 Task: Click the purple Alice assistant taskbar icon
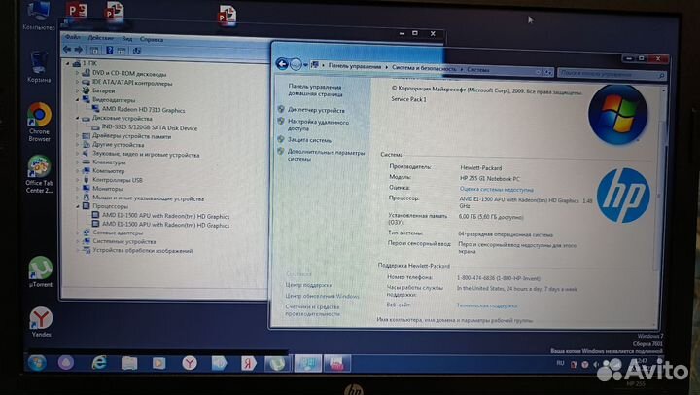click(x=66, y=362)
